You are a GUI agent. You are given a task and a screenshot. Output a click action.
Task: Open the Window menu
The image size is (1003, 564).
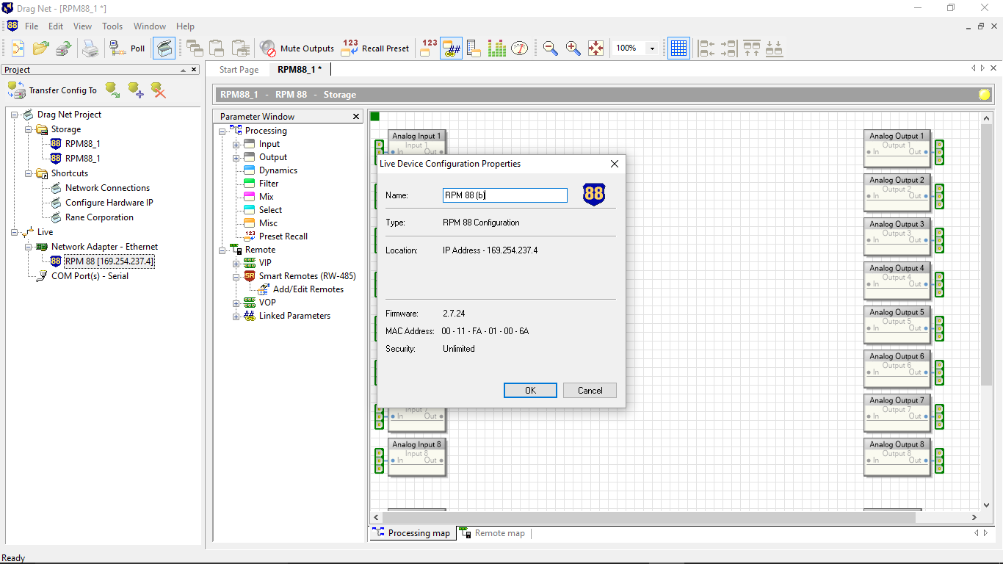[150, 26]
